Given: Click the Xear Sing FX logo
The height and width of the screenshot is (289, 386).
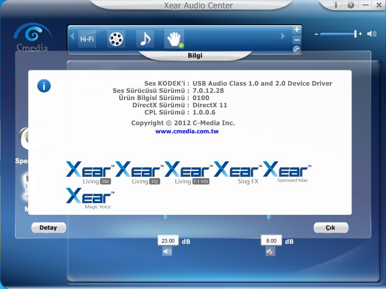Looking at the screenshot, I should coord(238,173).
